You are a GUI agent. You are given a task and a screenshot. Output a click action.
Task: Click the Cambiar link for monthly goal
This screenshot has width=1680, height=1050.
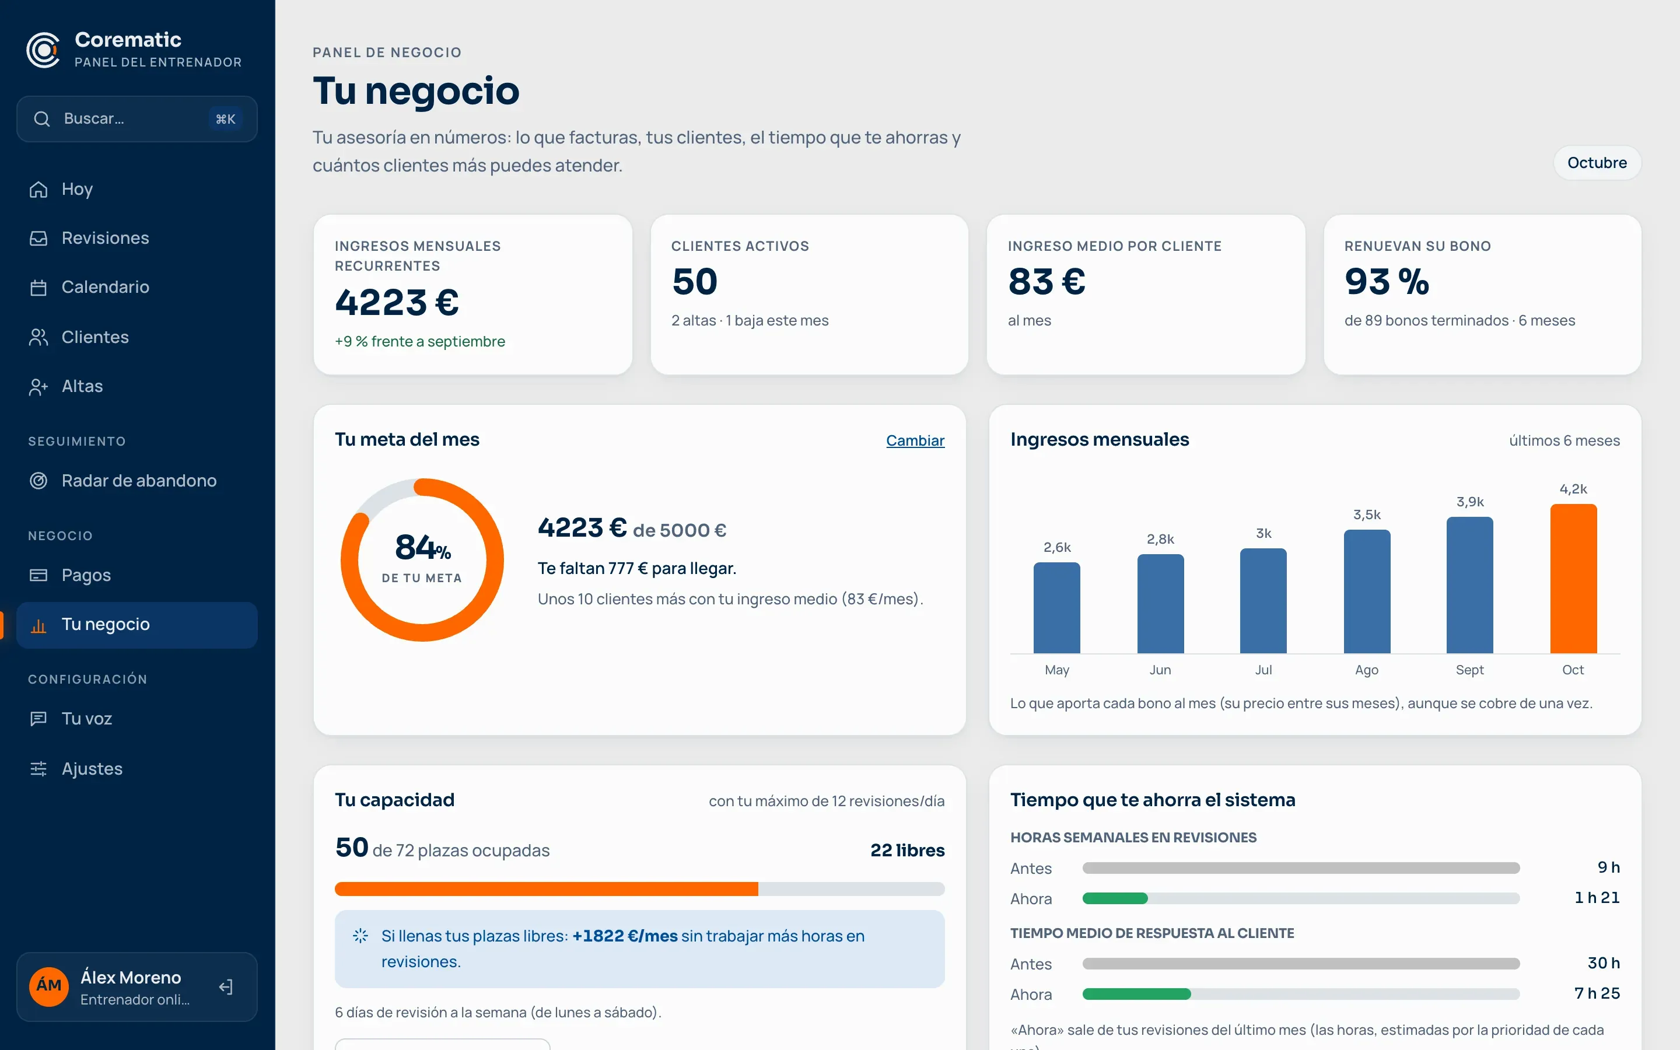[915, 440]
